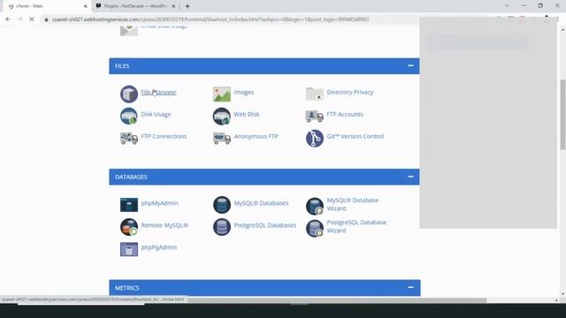Open the Git Version Control link
566x318 pixels.
[x=355, y=136]
